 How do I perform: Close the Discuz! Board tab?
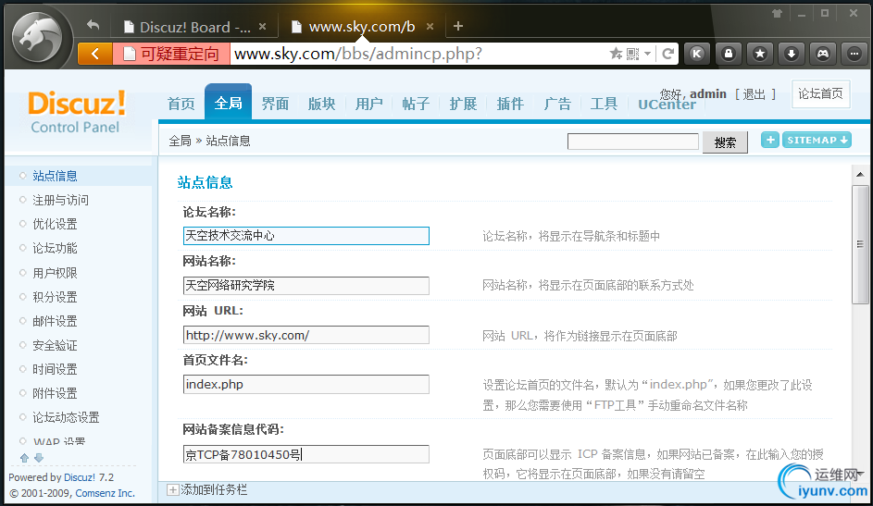[x=262, y=26]
